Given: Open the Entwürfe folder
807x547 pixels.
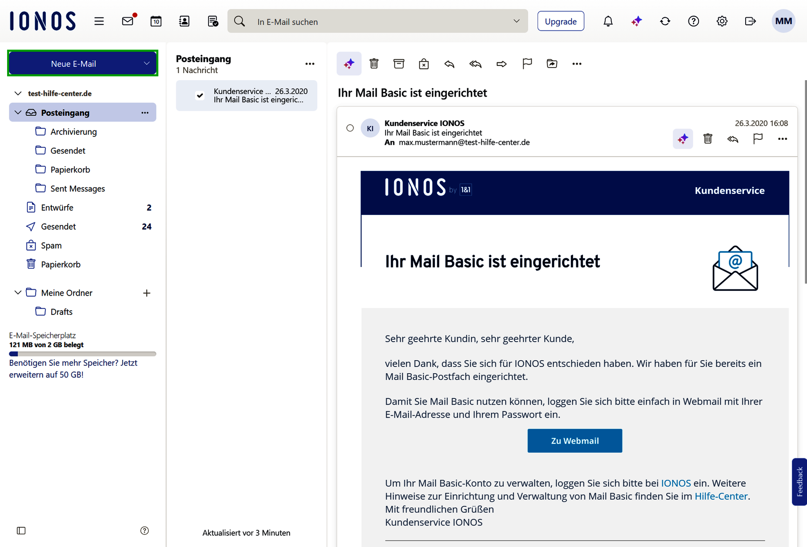Looking at the screenshot, I should click(x=57, y=207).
